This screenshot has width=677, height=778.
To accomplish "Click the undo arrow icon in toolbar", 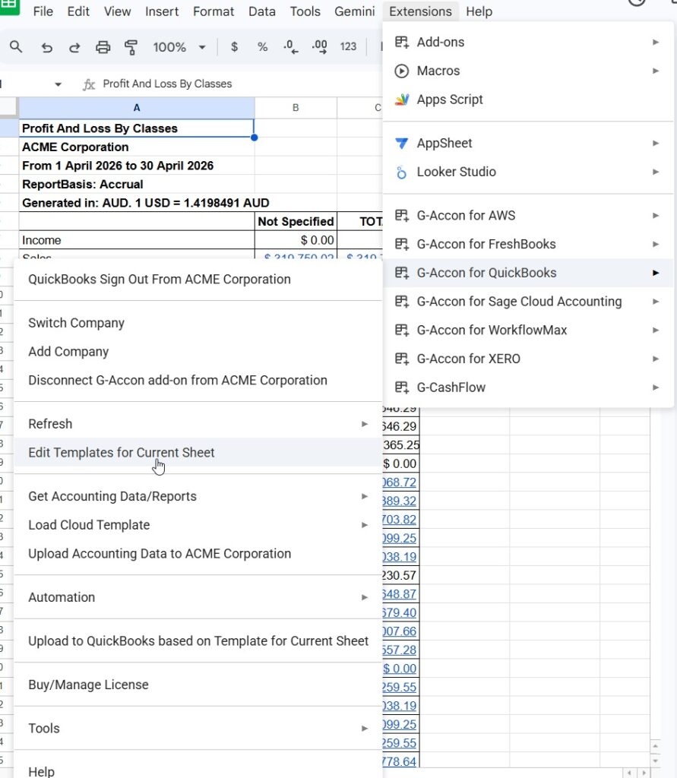I will tap(47, 47).
